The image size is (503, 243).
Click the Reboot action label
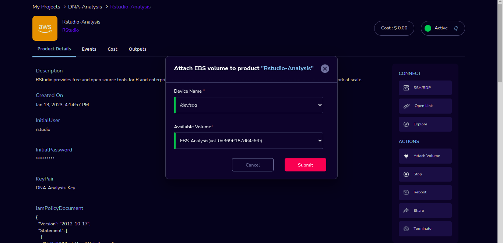(x=420, y=192)
